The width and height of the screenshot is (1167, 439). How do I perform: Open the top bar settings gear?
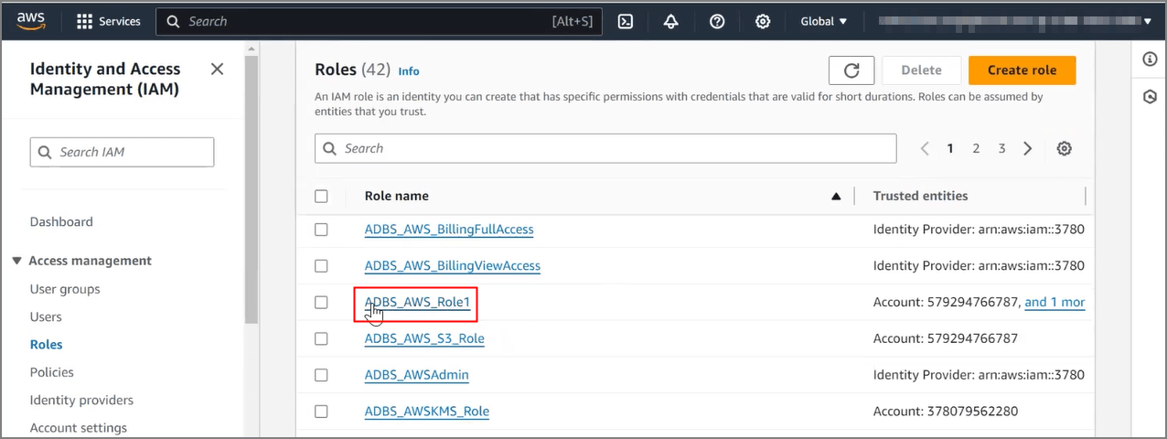coord(763,21)
